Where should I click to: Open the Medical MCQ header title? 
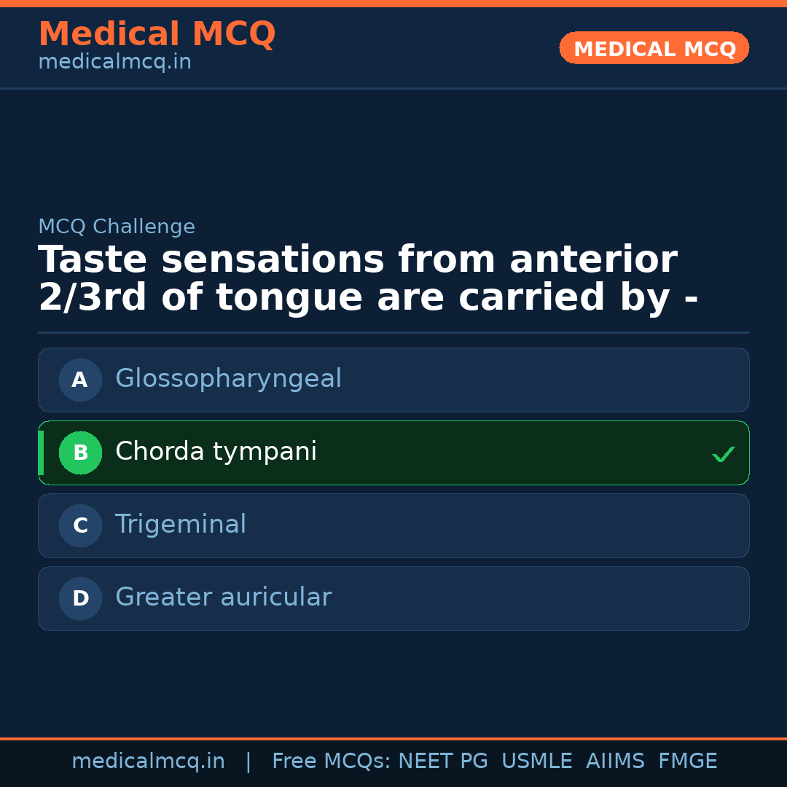(x=157, y=34)
